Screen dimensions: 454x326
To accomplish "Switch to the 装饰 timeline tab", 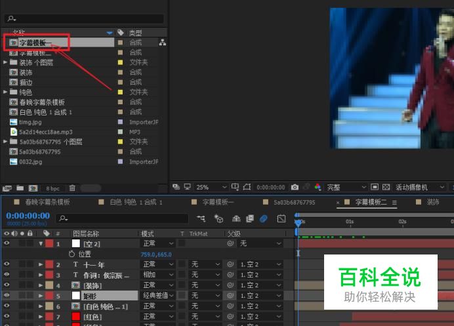I will (x=433, y=202).
